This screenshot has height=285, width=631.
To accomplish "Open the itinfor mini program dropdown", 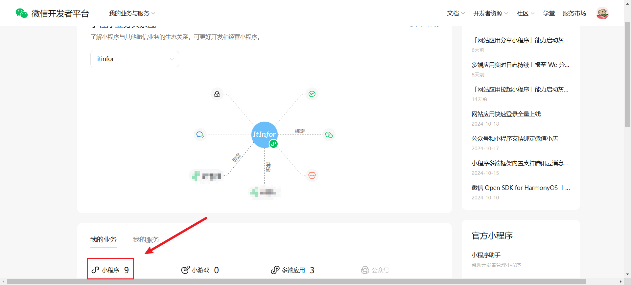I will click(135, 59).
